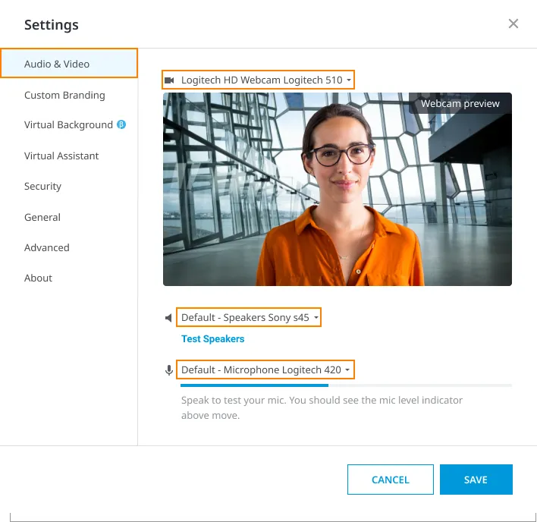Select the General settings tab

pyautogui.click(x=42, y=217)
